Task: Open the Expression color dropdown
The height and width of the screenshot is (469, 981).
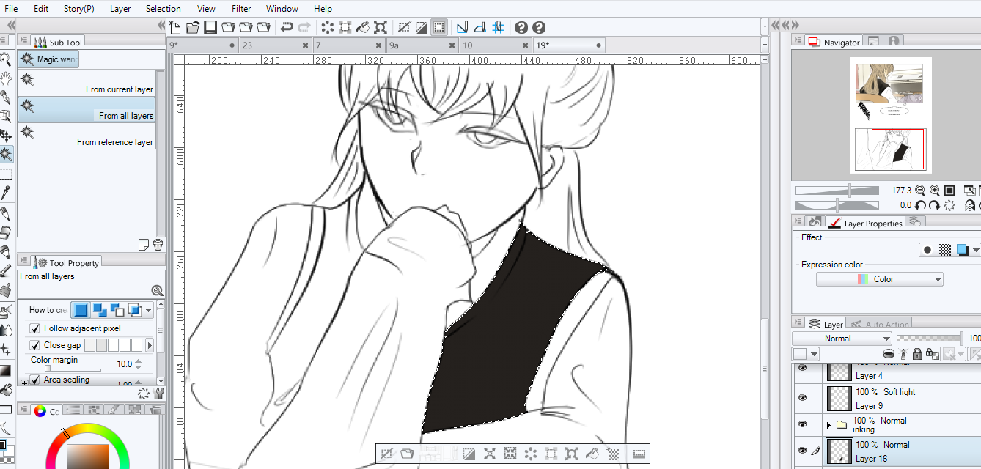Action: [879, 278]
